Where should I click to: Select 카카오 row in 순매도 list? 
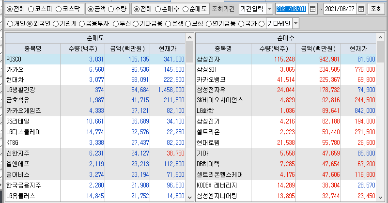(x=95, y=70)
